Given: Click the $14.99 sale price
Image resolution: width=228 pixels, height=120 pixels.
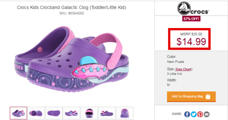Looking at the screenshot, I should click(191, 42).
